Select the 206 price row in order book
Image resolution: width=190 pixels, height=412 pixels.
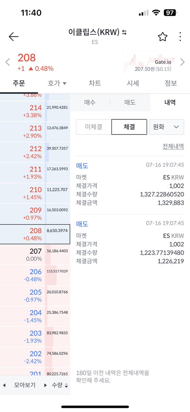[35, 275]
